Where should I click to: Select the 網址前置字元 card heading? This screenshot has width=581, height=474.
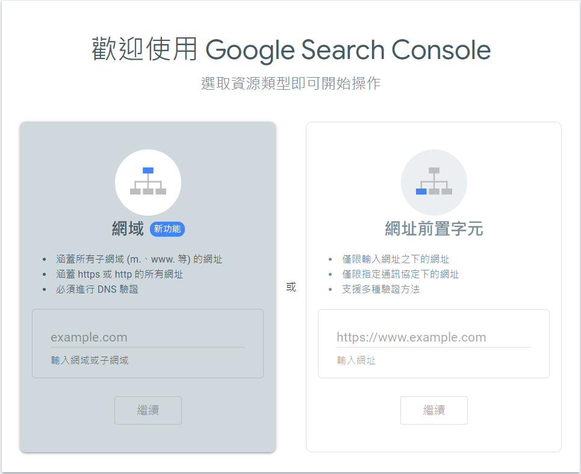(x=433, y=229)
